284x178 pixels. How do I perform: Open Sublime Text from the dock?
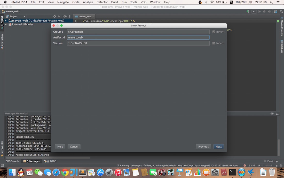82,172
